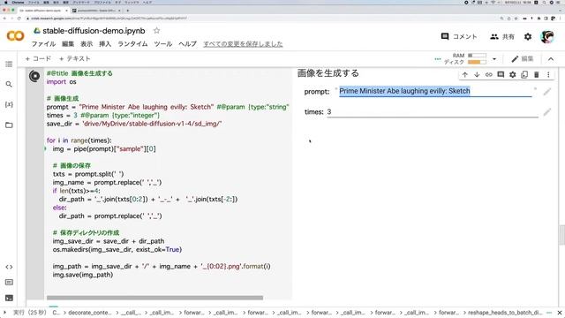This screenshot has height=318, width=565.
Task: Open the command palette sidebar icon
Action: 9,283
